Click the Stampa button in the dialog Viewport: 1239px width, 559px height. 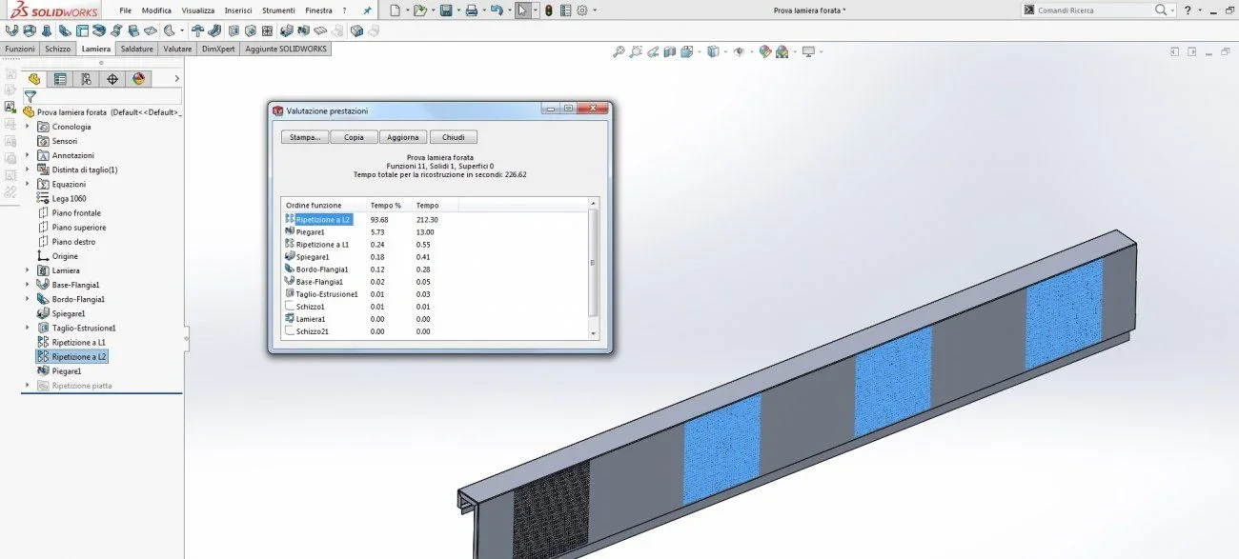pyautogui.click(x=305, y=137)
